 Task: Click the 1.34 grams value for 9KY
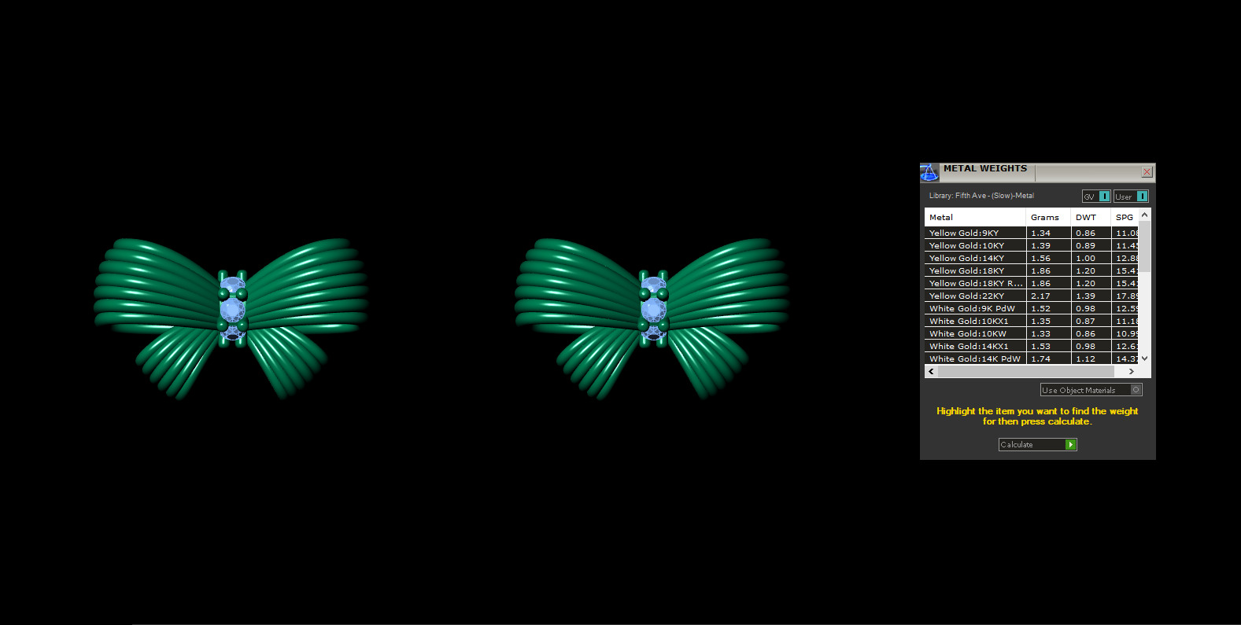(1040, 233)
